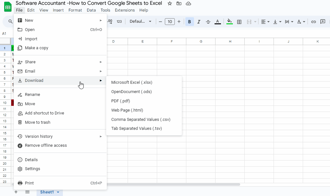Open the Tools menu
The height and width of the screenshot is (196, 330).
105,10
